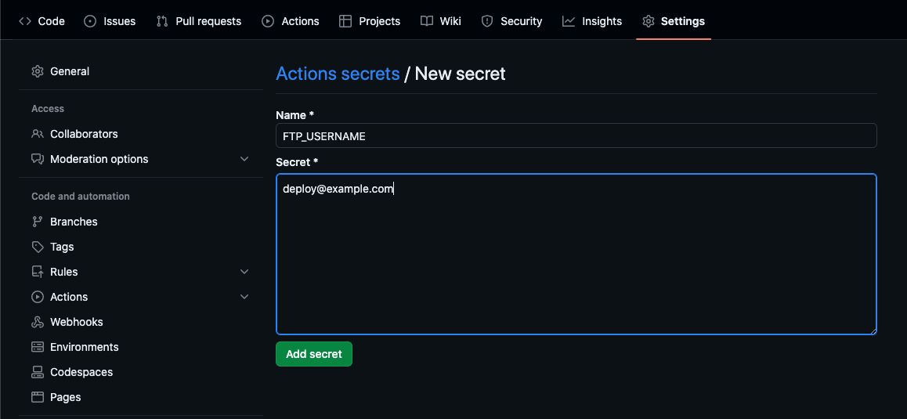The width and height of the screenshot is (907, 419).
Task: Switch to the Pull requests tab
Action: click(x=199, y=21)
